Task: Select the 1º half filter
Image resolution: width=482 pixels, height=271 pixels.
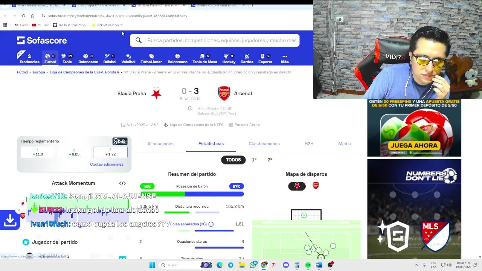Action: [x=254, y=160]
